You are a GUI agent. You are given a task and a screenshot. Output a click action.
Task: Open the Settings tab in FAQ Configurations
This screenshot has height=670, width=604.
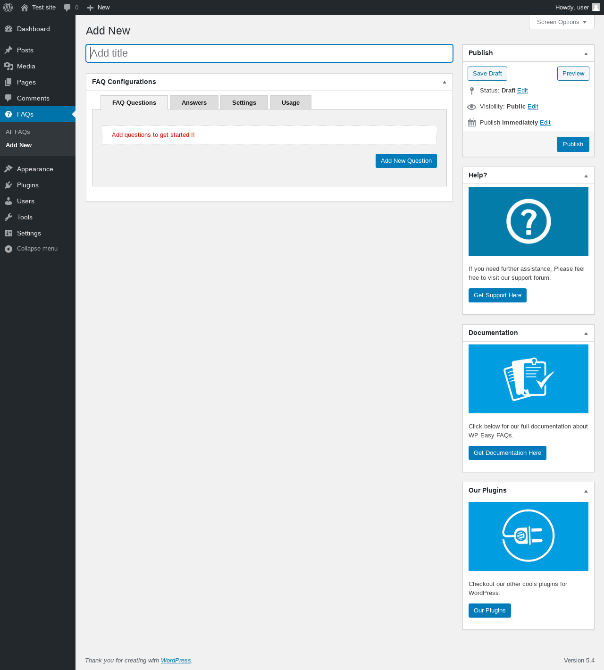244,103
